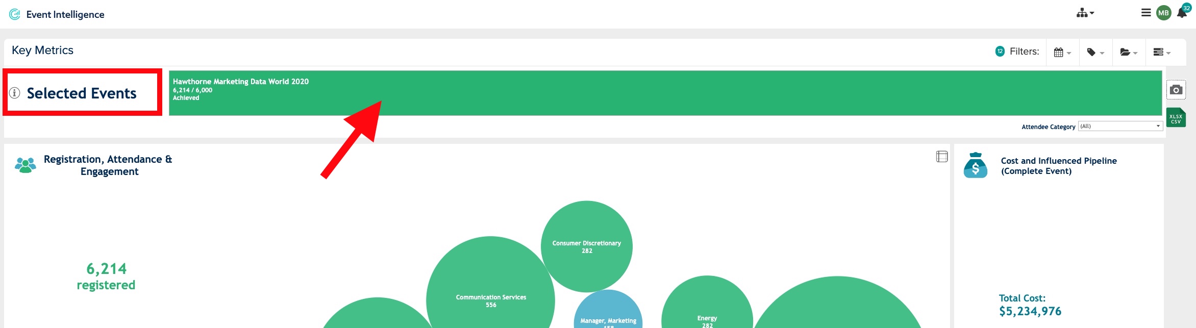The height and width of the screenshot is (328, 1196).
Task: Click the Filters: label
Action: coord(1024,52)
